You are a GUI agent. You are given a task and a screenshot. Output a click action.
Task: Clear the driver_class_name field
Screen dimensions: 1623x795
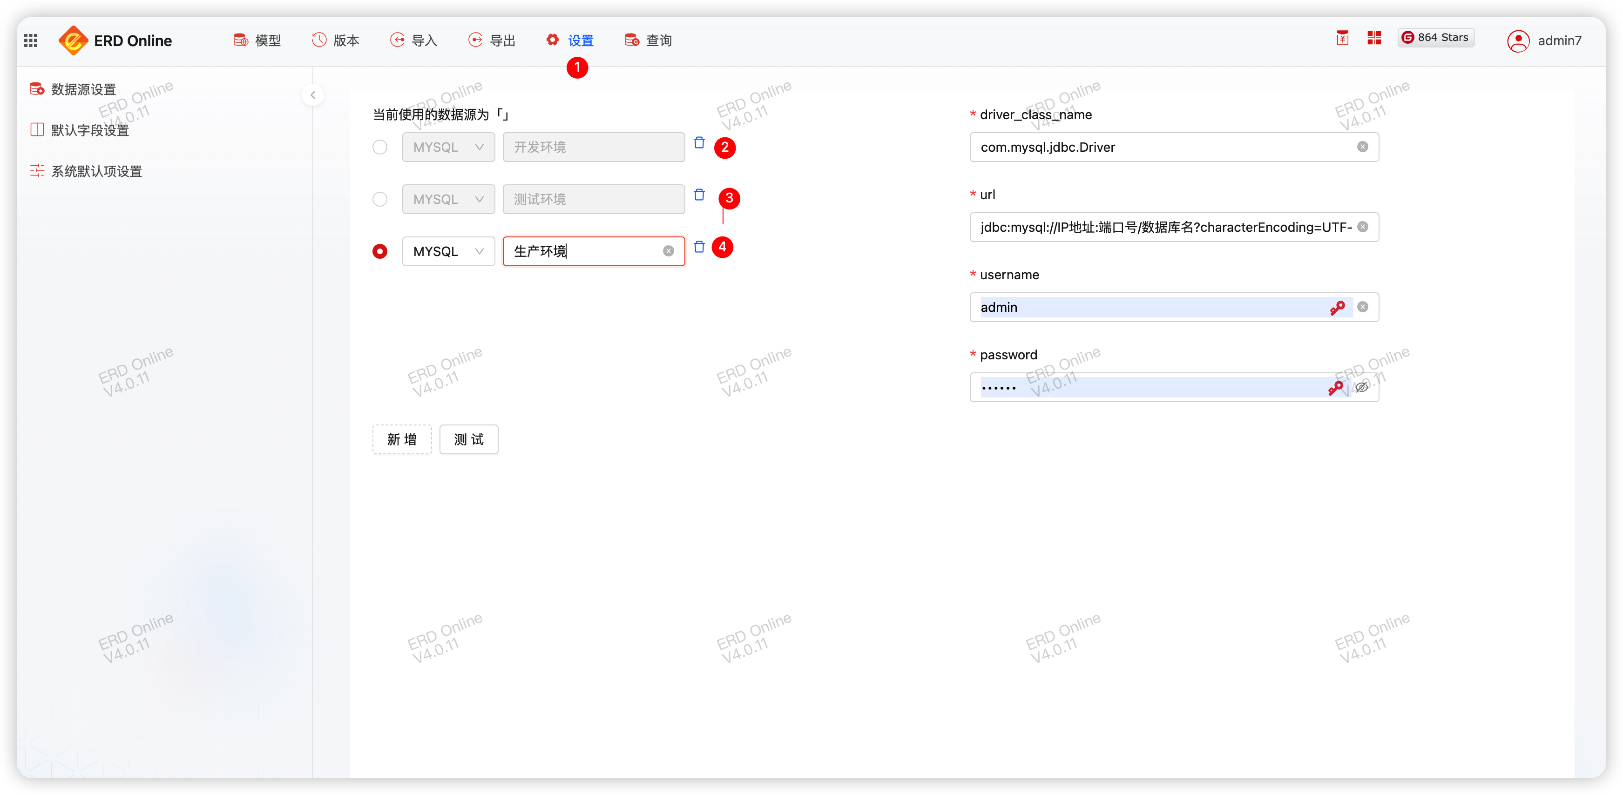pyautogui.click(x=1362, y=147)
